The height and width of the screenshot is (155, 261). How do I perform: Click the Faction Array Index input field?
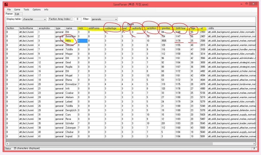[77, 19]
